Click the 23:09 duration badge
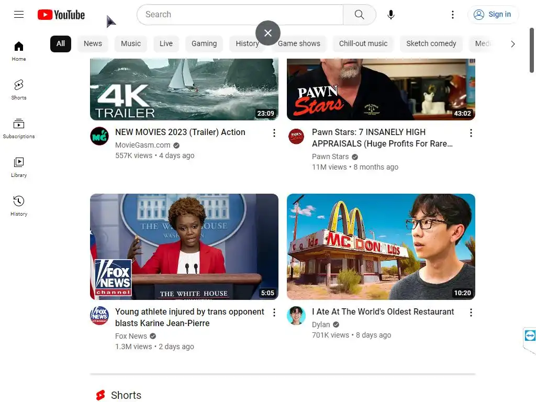This screenshot has height=402, width=536. (x=265, y=114)
